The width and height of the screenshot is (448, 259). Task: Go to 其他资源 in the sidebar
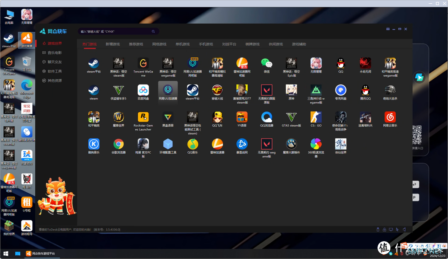[x=54, y=80]
